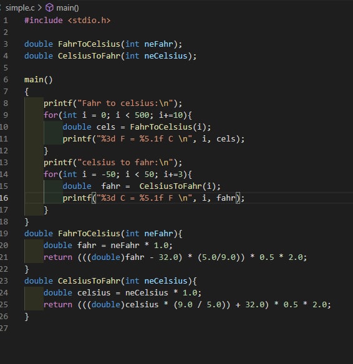
Task: Click the string "Fahr to celsius:\n"
Action: [125, 103]
